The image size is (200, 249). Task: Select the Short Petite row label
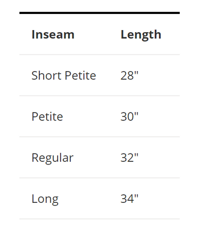pos(64,76)
